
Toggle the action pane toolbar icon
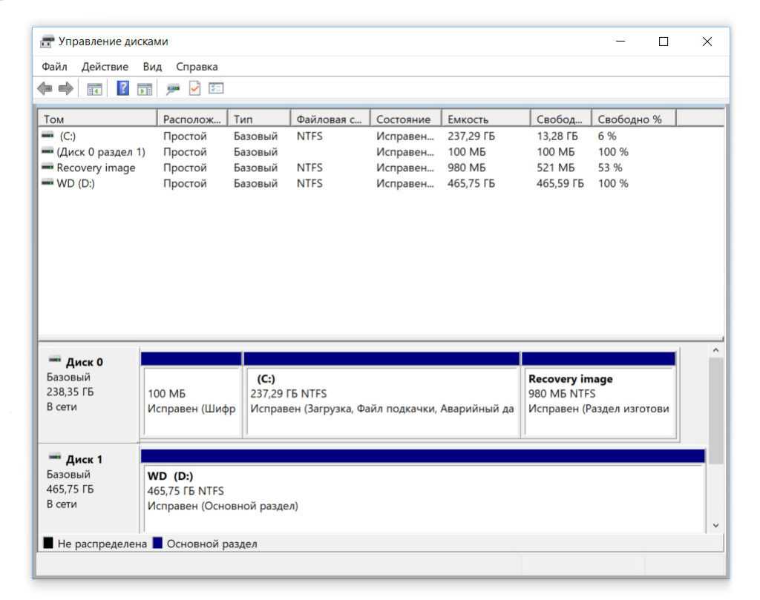pos(146,89)
